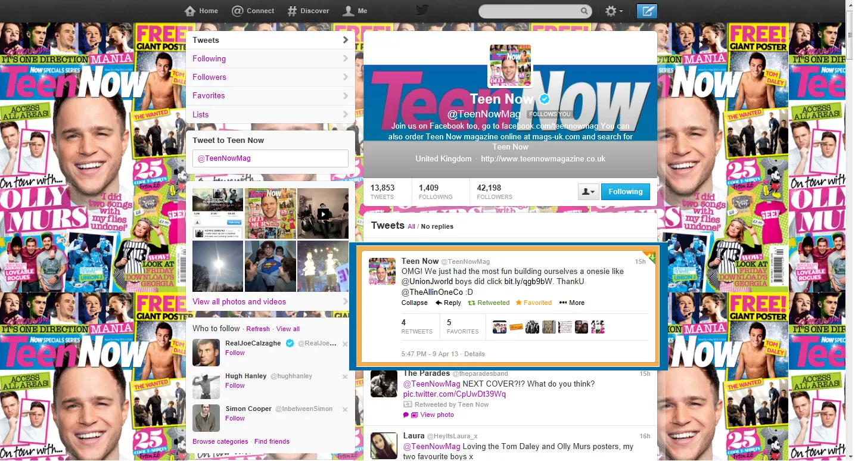The image size is (855, 461).
Task: Open the Discover tab
Action: (x=308, y=11)
